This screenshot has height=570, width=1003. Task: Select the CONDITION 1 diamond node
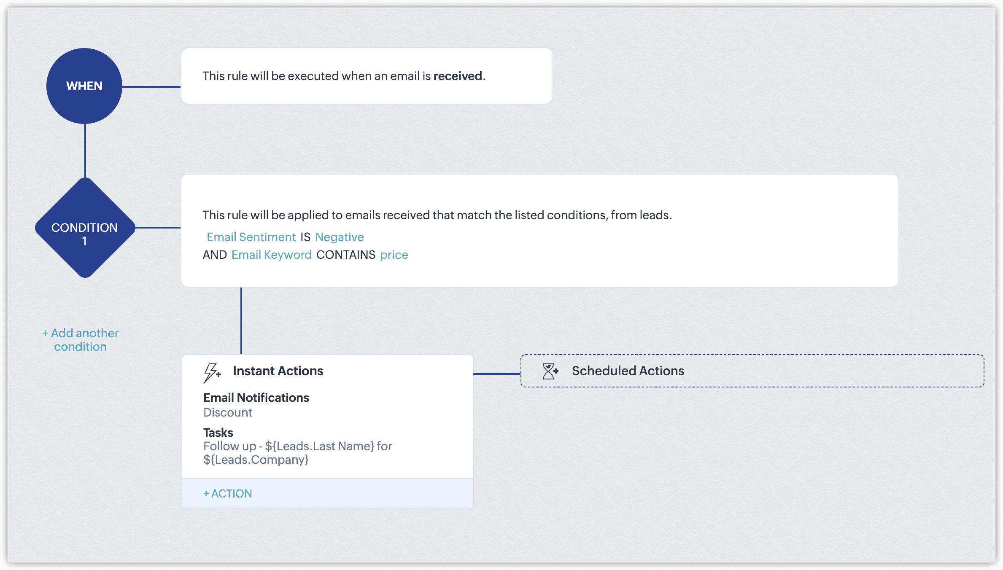point(85,228)
